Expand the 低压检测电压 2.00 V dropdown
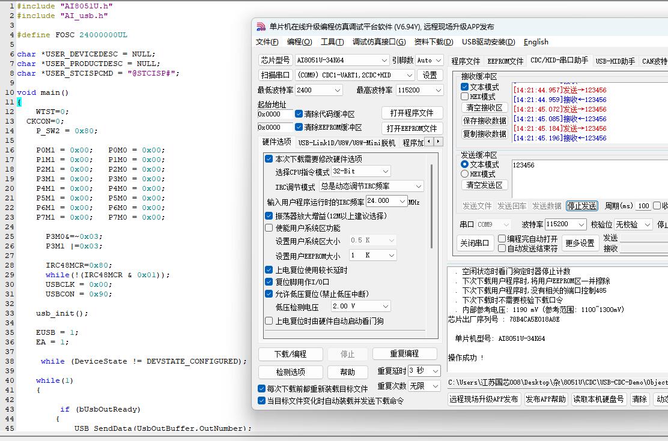 386,306
